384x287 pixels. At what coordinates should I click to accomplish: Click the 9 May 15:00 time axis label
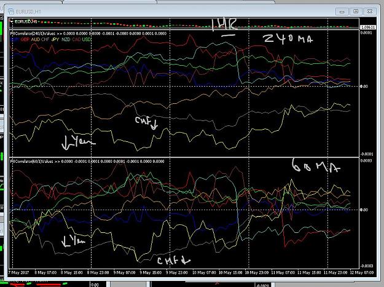(151, 272)
